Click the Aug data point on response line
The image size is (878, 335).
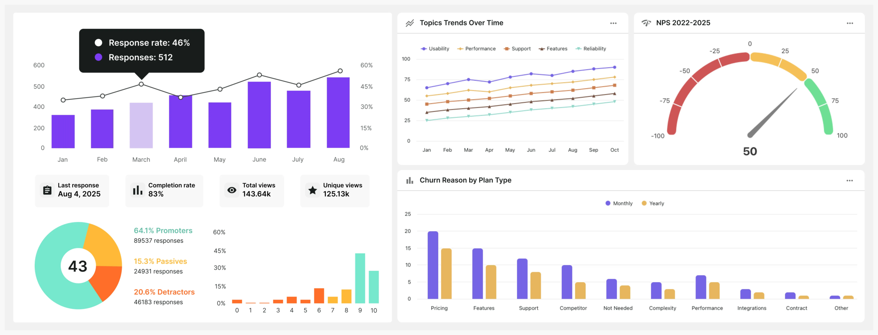pyautogui.click(x=340, y=71)
